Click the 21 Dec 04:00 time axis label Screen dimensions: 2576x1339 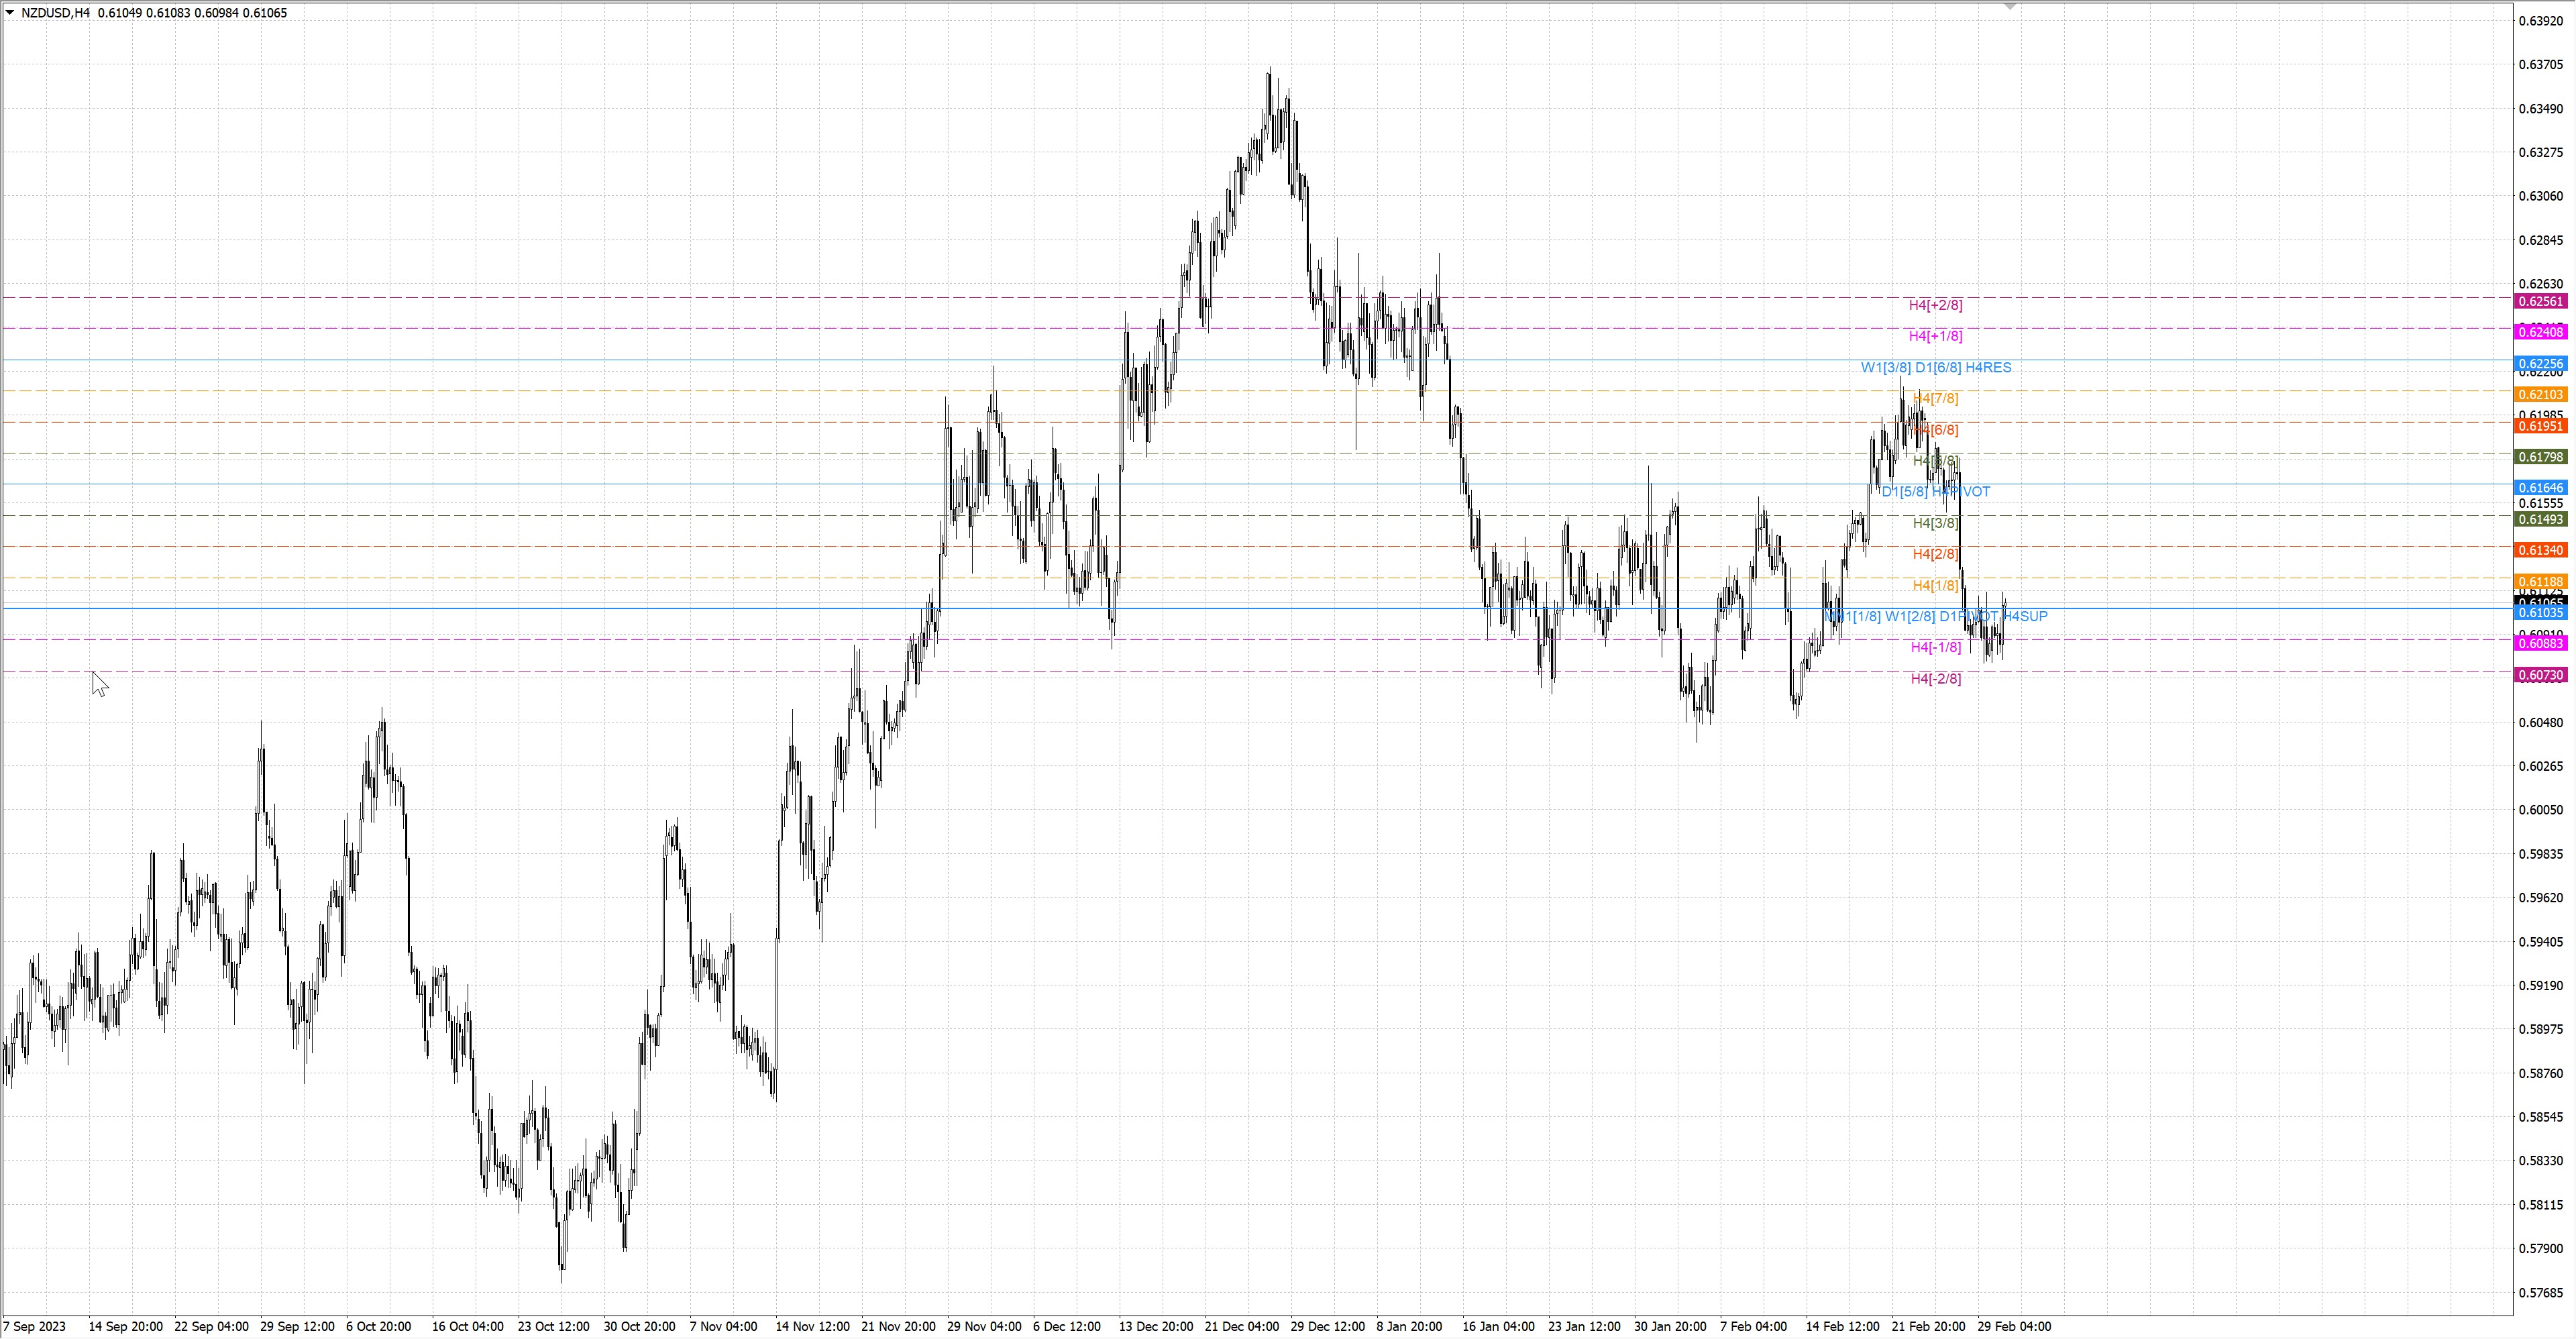tap(1241, 1327)
